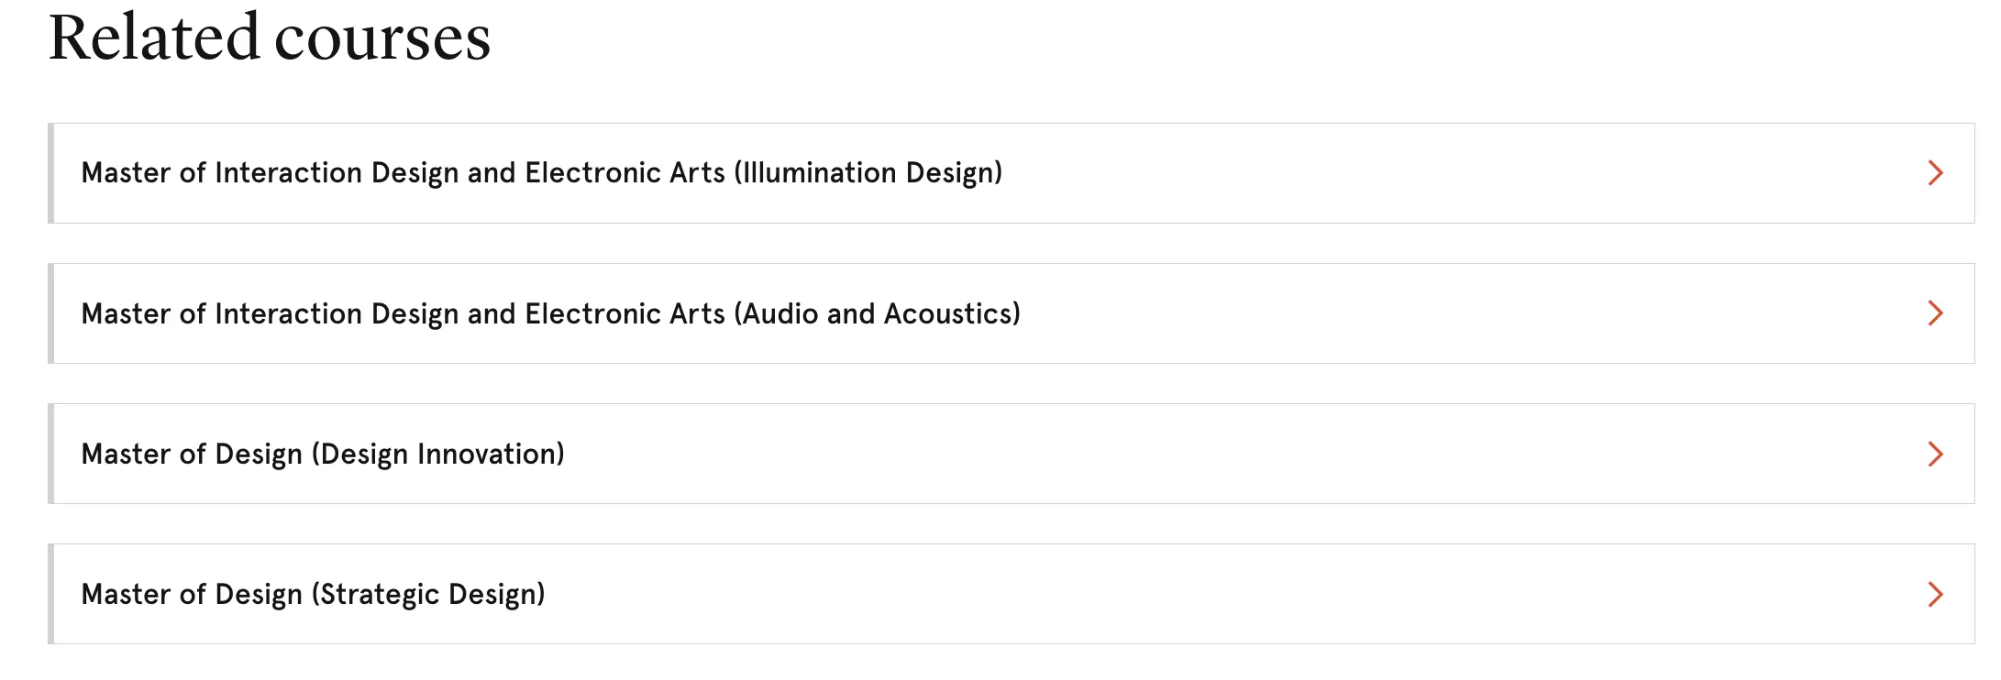Open Master of Interaction Design (Illumination Design) link
Image resolution: width=2001 pixels, height=680 pixels.
pyautogui.click(x=541, y=173)
